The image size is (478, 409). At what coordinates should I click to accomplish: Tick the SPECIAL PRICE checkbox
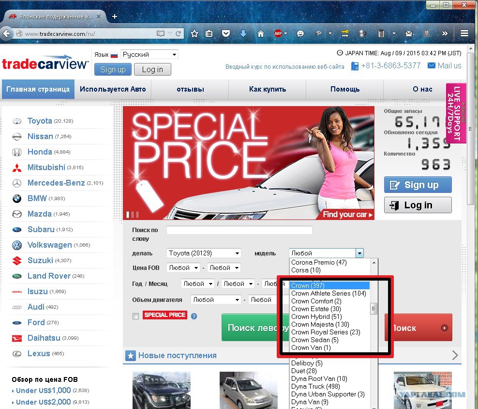[135, 316]
